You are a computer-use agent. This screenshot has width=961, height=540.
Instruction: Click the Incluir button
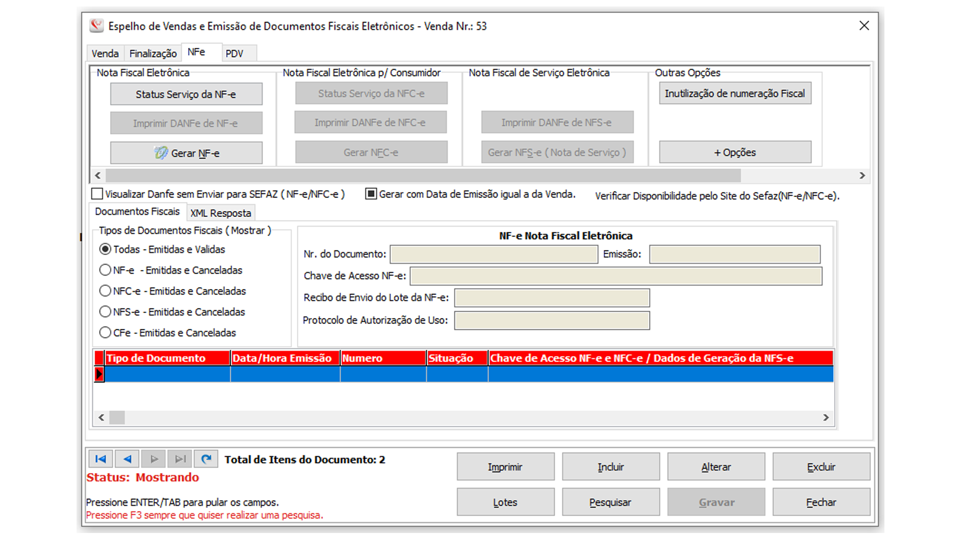pyautogui.click(x=611, y=467)
